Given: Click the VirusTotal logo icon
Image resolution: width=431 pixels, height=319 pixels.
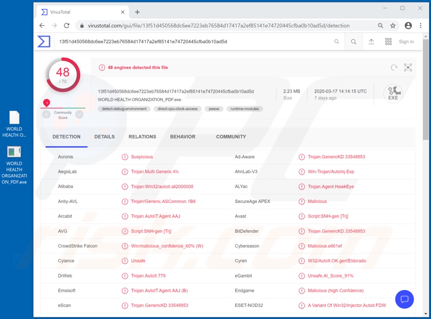Looking at the screenshot, I should [44, 41].
